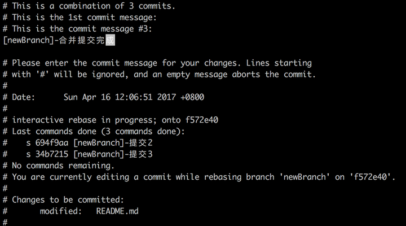406x226 pixels.
Task: Click the 'Changes to be committed' line
Action: click(63, 200)
